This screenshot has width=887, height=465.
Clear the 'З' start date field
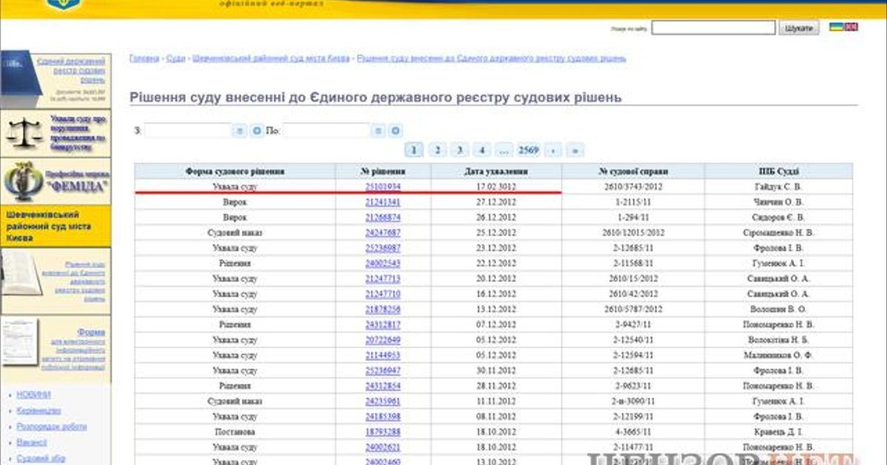(x=256, y=131)
